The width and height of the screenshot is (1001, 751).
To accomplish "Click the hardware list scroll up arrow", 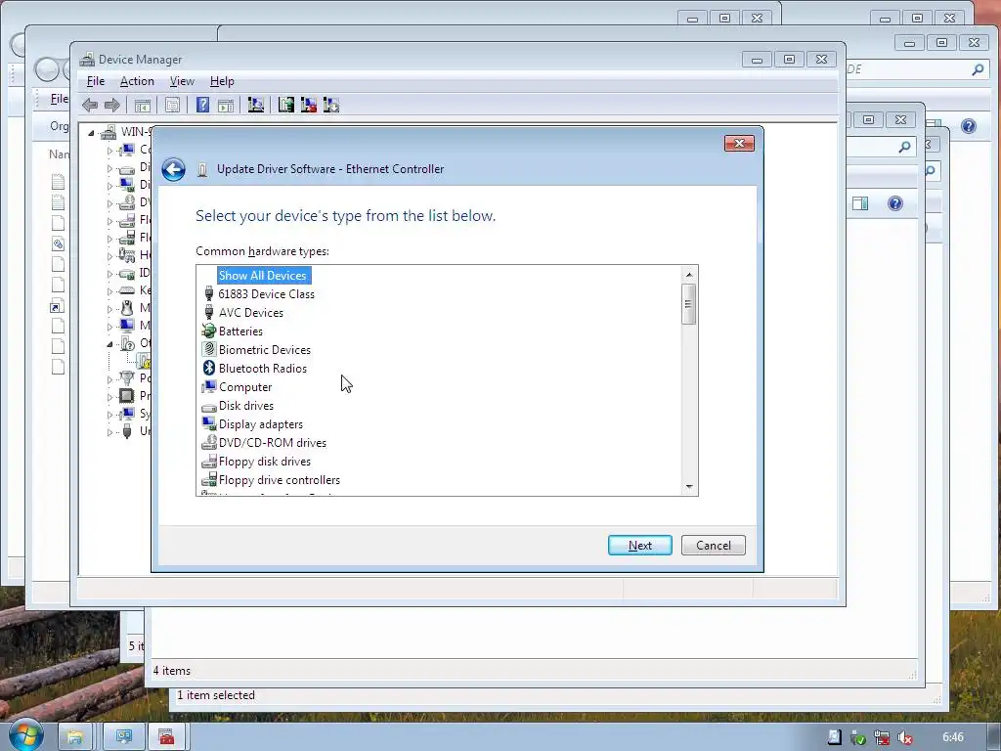I will (x=689, y=275).
